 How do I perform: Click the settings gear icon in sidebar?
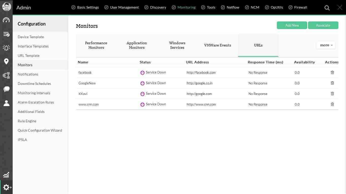(x=6, y=187)
